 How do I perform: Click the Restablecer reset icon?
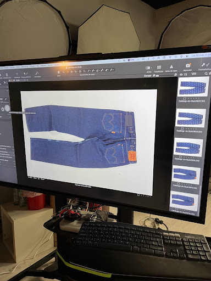point(17,74)
